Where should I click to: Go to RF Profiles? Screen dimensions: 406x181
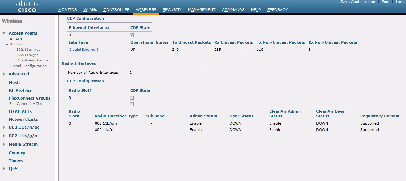20,90
